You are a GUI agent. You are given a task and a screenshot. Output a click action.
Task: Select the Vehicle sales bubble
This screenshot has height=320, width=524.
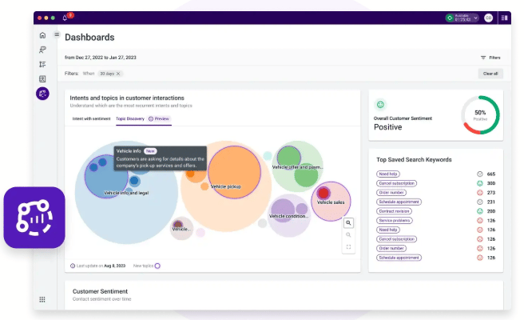click(331, 202)
